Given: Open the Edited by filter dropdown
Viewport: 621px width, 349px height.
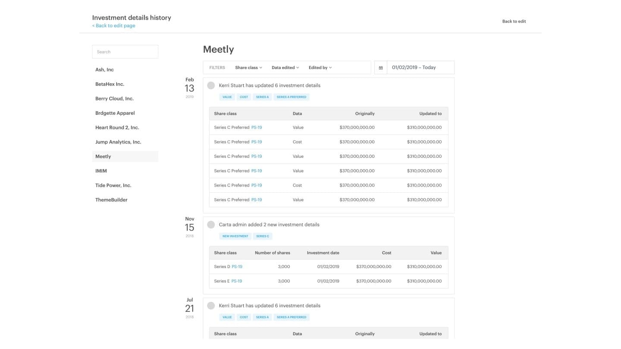Looking at the screenshot, I should click(320, 68).
